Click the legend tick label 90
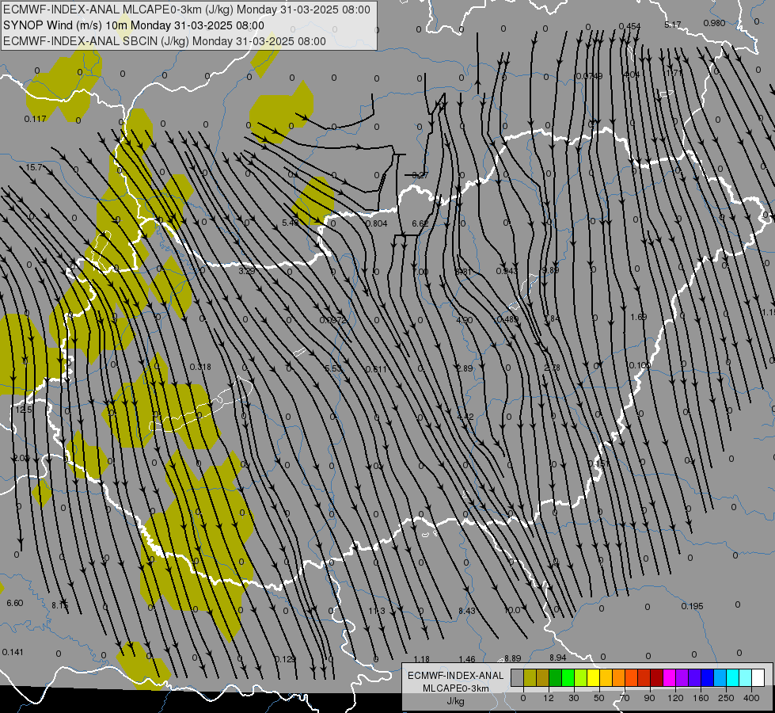This screenshot has width=775, height=713. (649, 698)
